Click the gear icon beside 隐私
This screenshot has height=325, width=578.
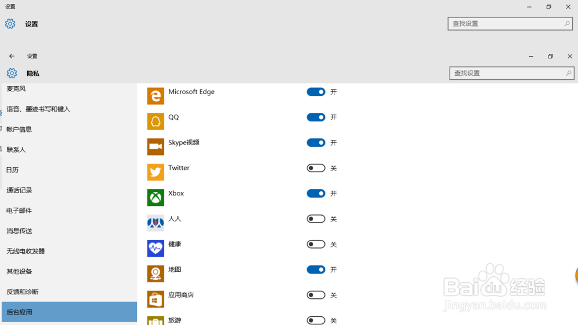(x=12, y=73)
